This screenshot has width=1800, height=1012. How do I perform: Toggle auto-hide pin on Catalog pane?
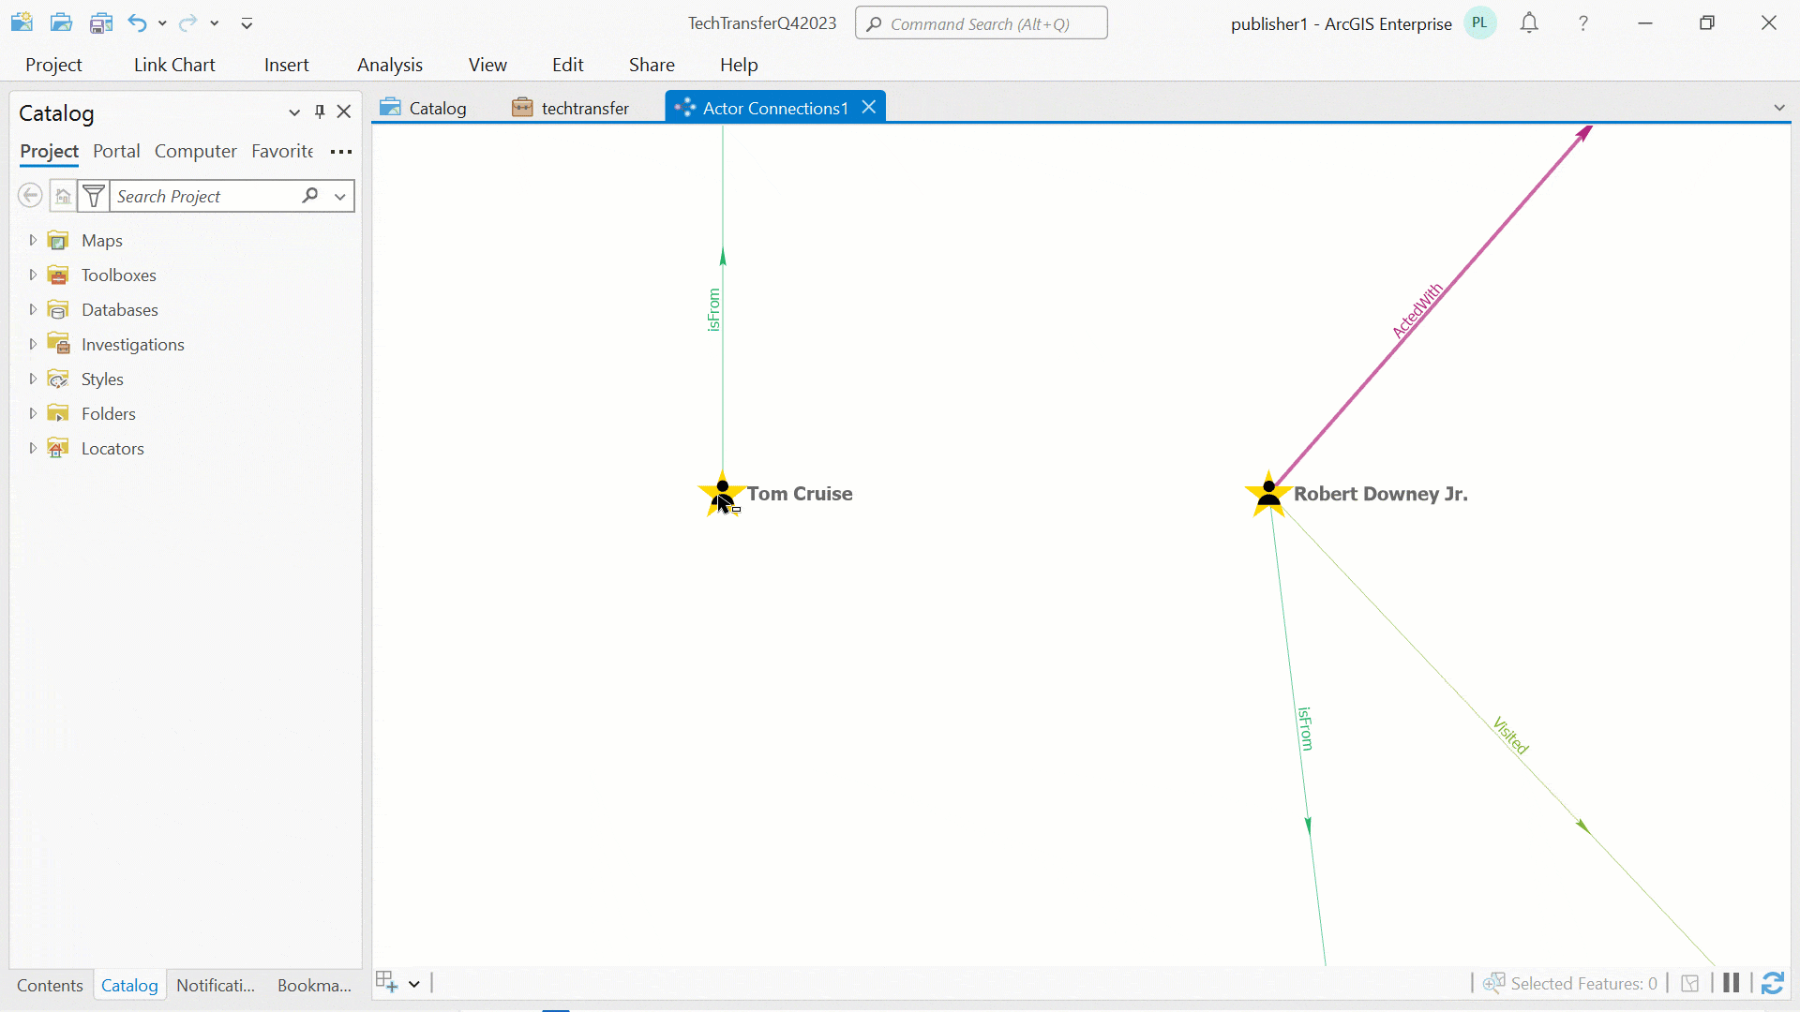click(x=320, y=112)
